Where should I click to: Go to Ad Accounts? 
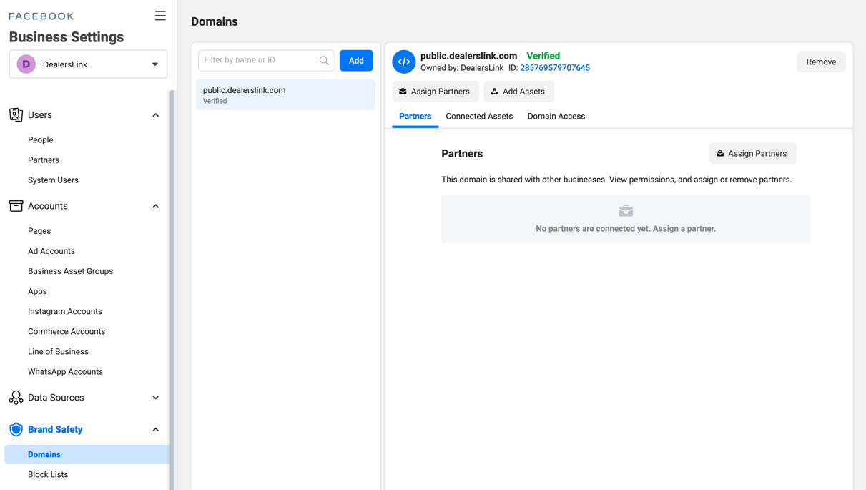click(x=51, y=251)
